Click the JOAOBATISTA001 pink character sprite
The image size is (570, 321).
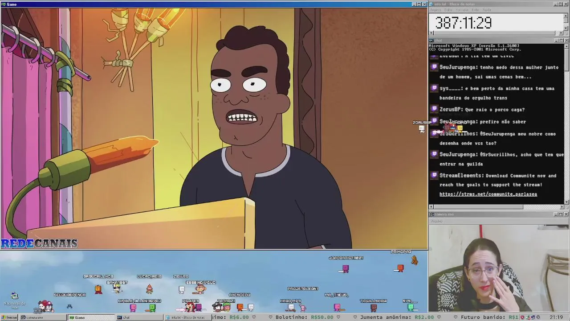pyautogui.click(x=346, y=268)
